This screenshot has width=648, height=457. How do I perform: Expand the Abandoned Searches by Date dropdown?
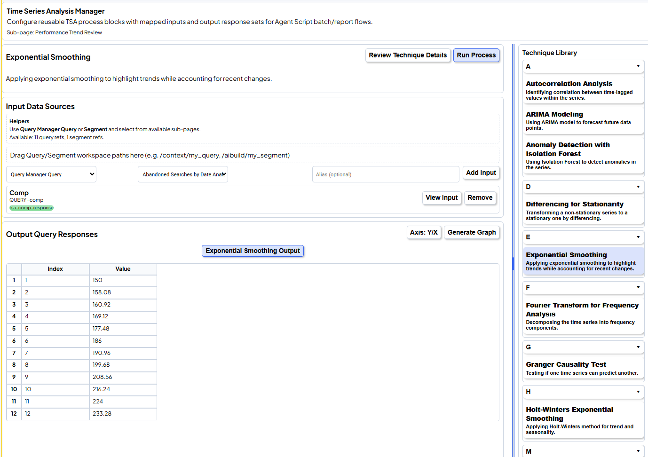[x=183, y=174]
